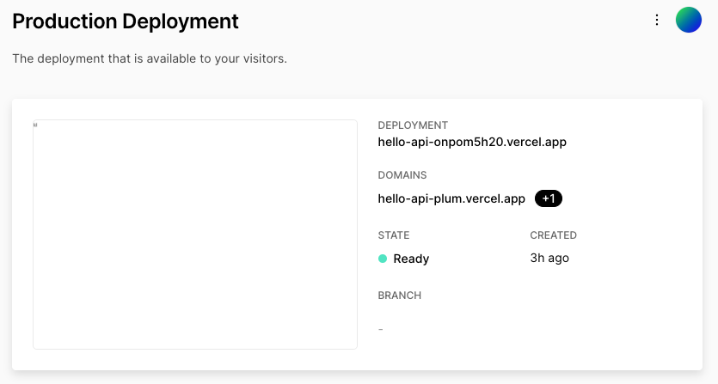Visit domain hello-api-plum.vercel.app
The width and height of the screenshot is (718, 384).
pyautogui.click(x=451, y=198)
